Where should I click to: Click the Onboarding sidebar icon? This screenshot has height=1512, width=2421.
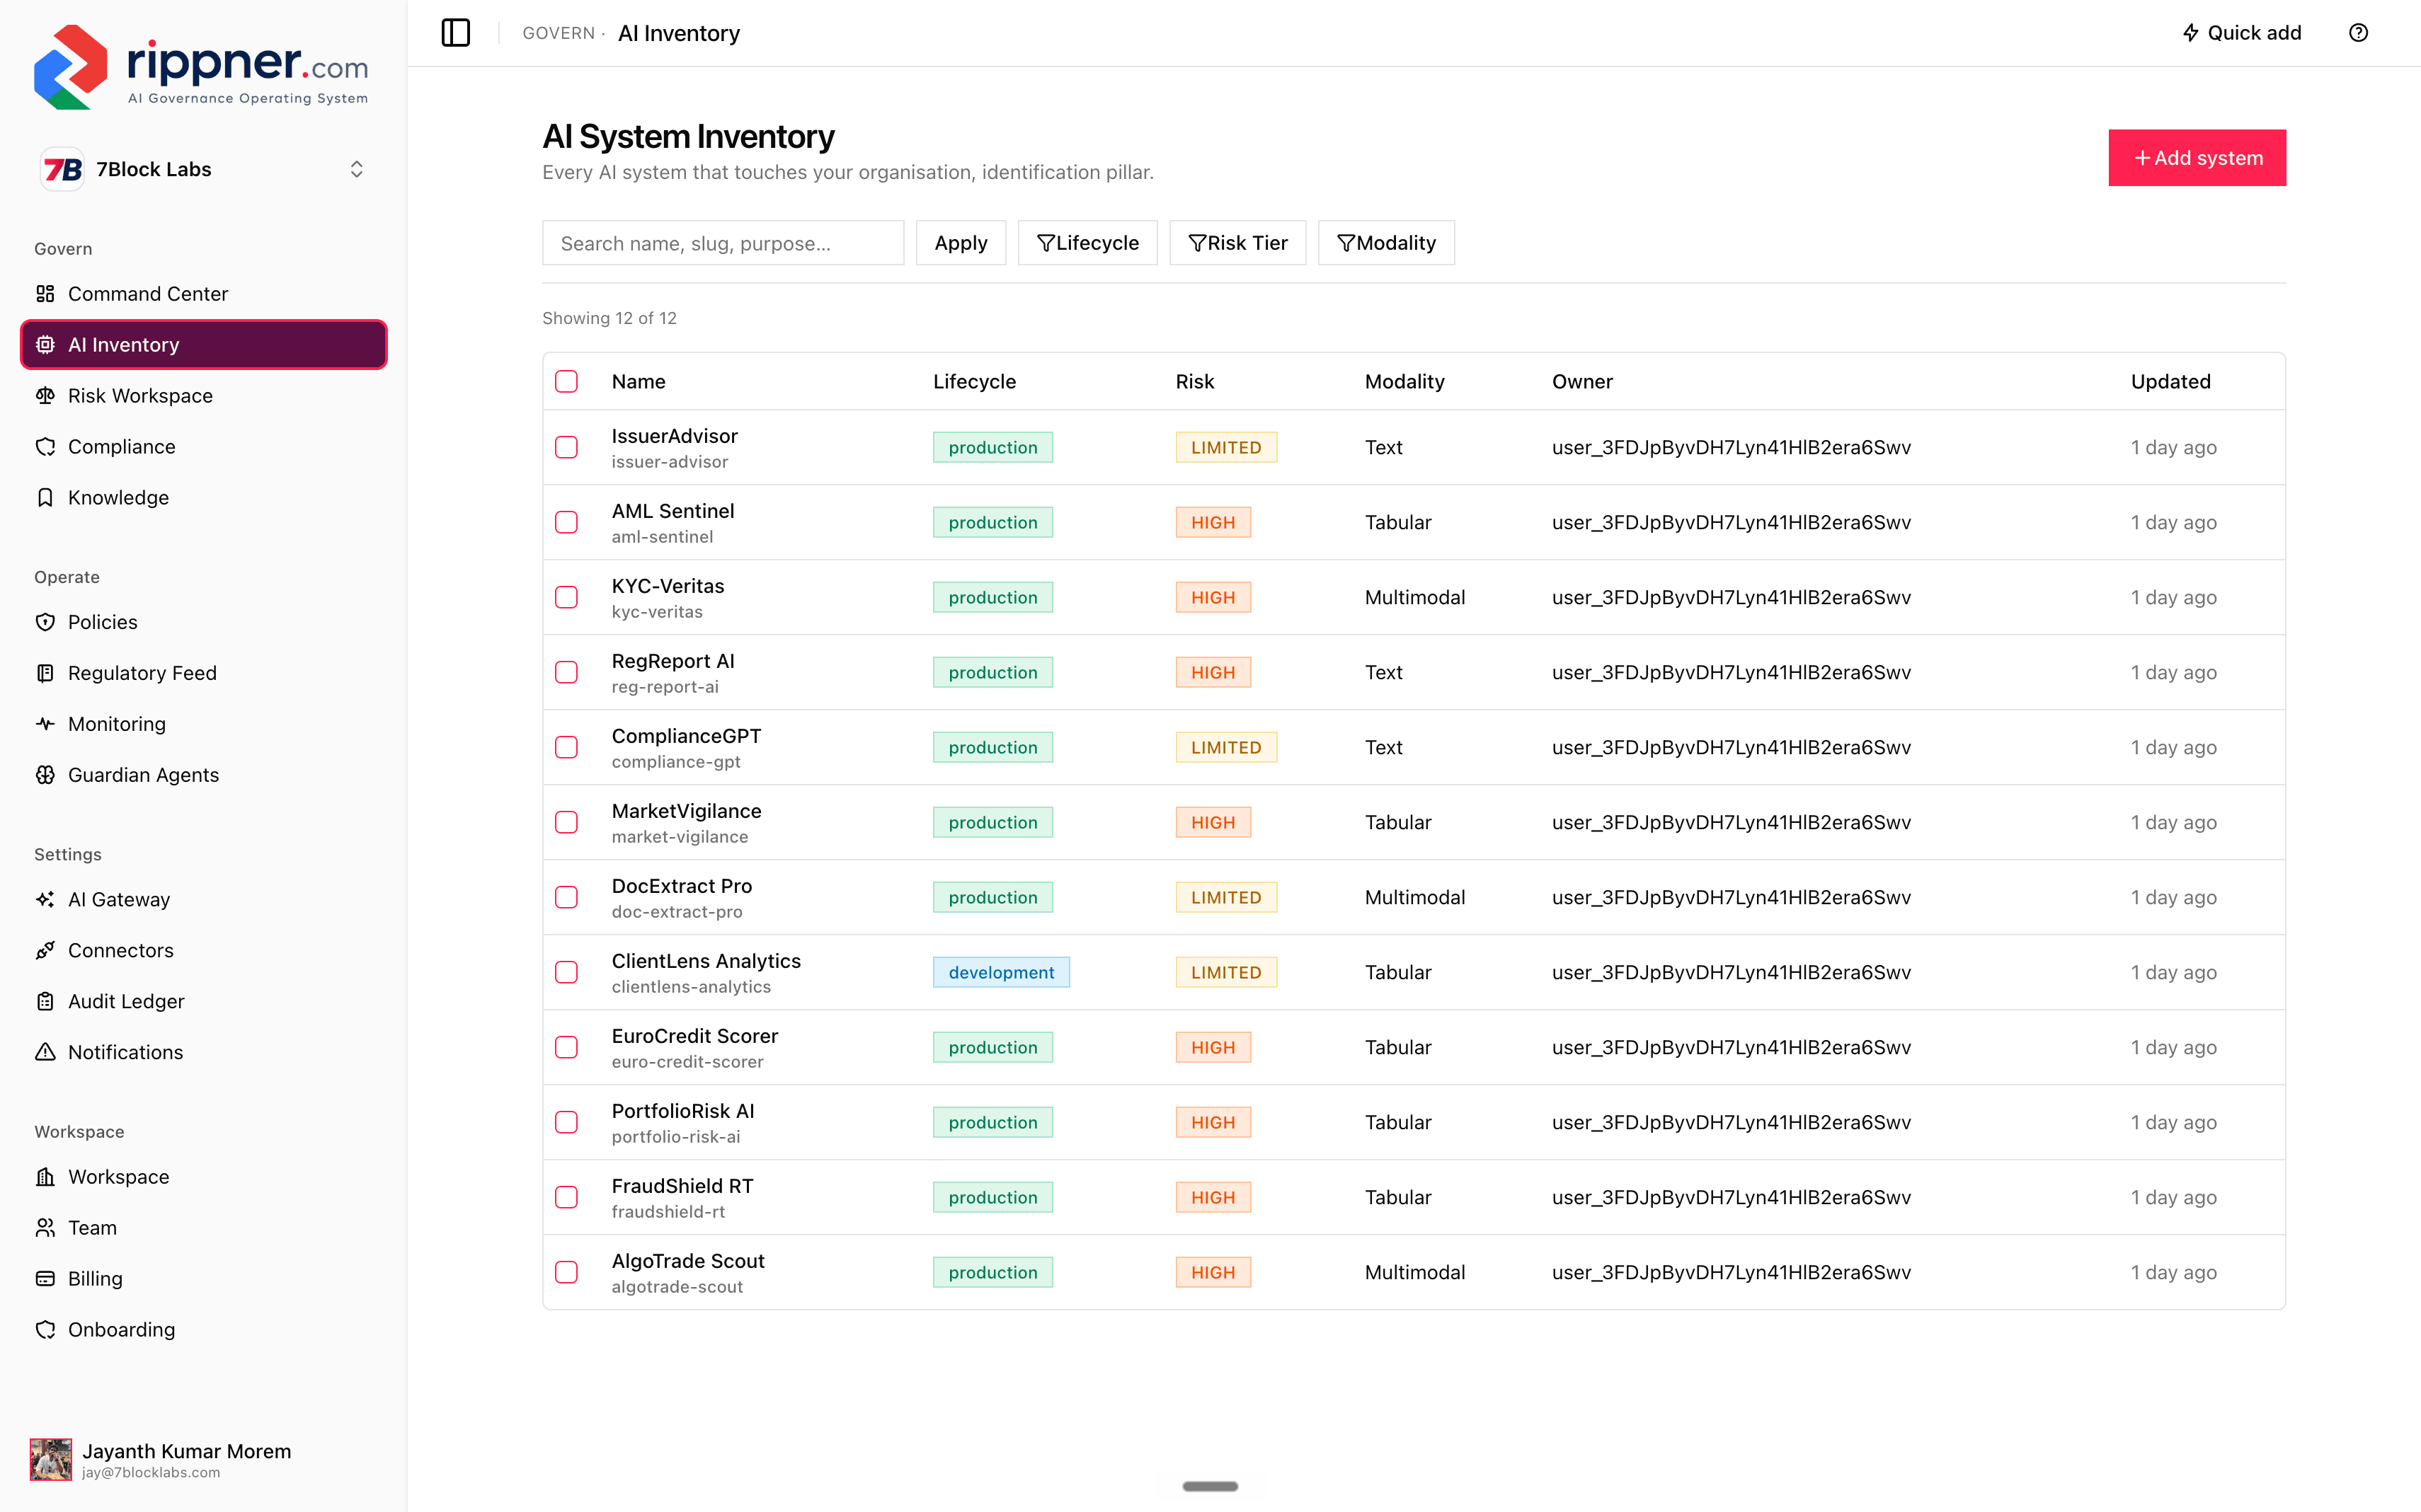(x=45, y=1330)
